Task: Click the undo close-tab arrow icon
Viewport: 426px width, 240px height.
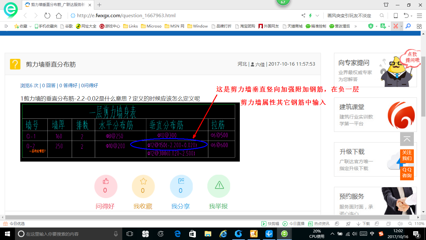Action: pos(406,16)
